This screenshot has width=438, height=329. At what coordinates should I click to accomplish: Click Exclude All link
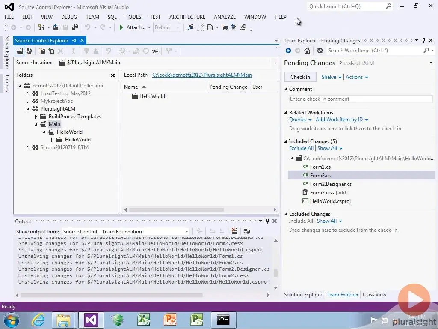tap(301, 148)
